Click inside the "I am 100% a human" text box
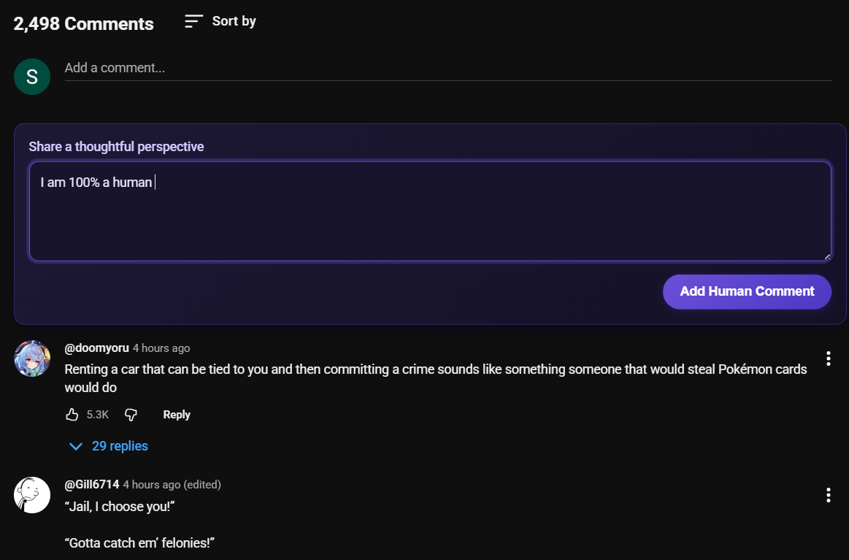This screenshot has width=849, height=560. click(x=429, y=212)
